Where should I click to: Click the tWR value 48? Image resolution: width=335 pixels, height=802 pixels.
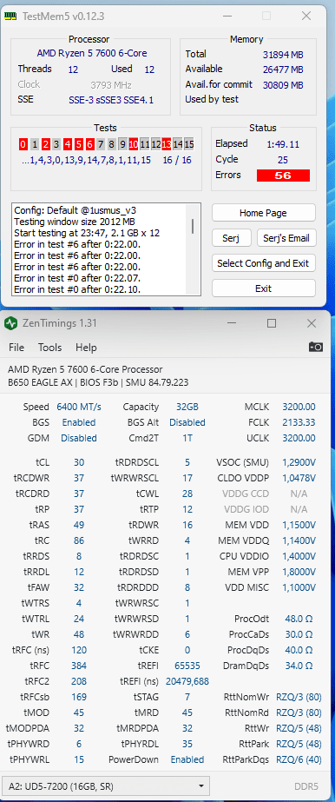point(79,635)
